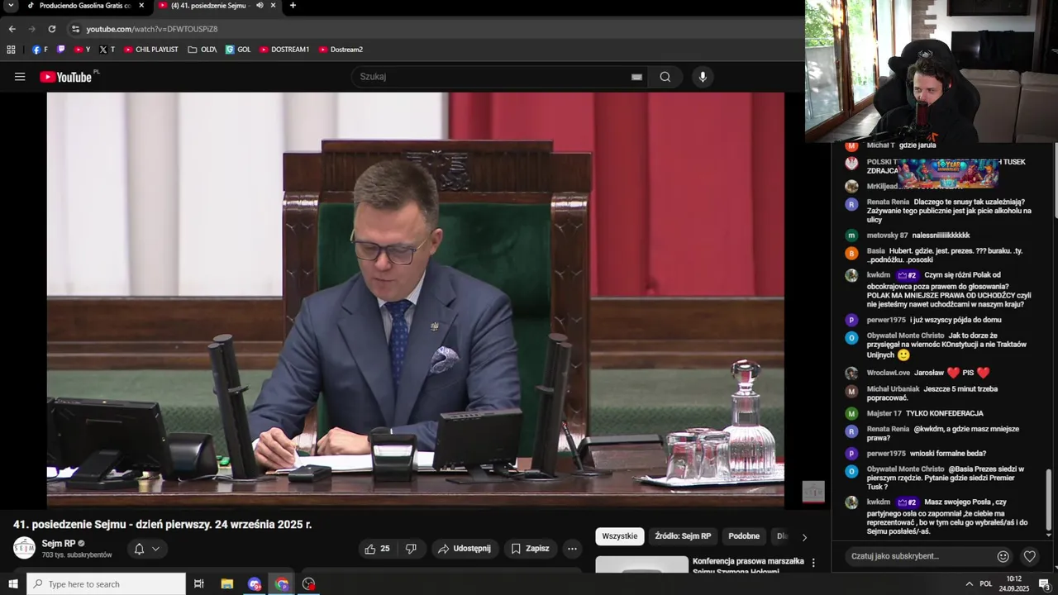Open options for Konferencja prasowa video
The width and height of the screenshot is (1058, 595).
tap(813, 563)
